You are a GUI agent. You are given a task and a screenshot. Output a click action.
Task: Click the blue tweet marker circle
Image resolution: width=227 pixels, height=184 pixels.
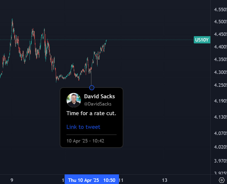92,88
